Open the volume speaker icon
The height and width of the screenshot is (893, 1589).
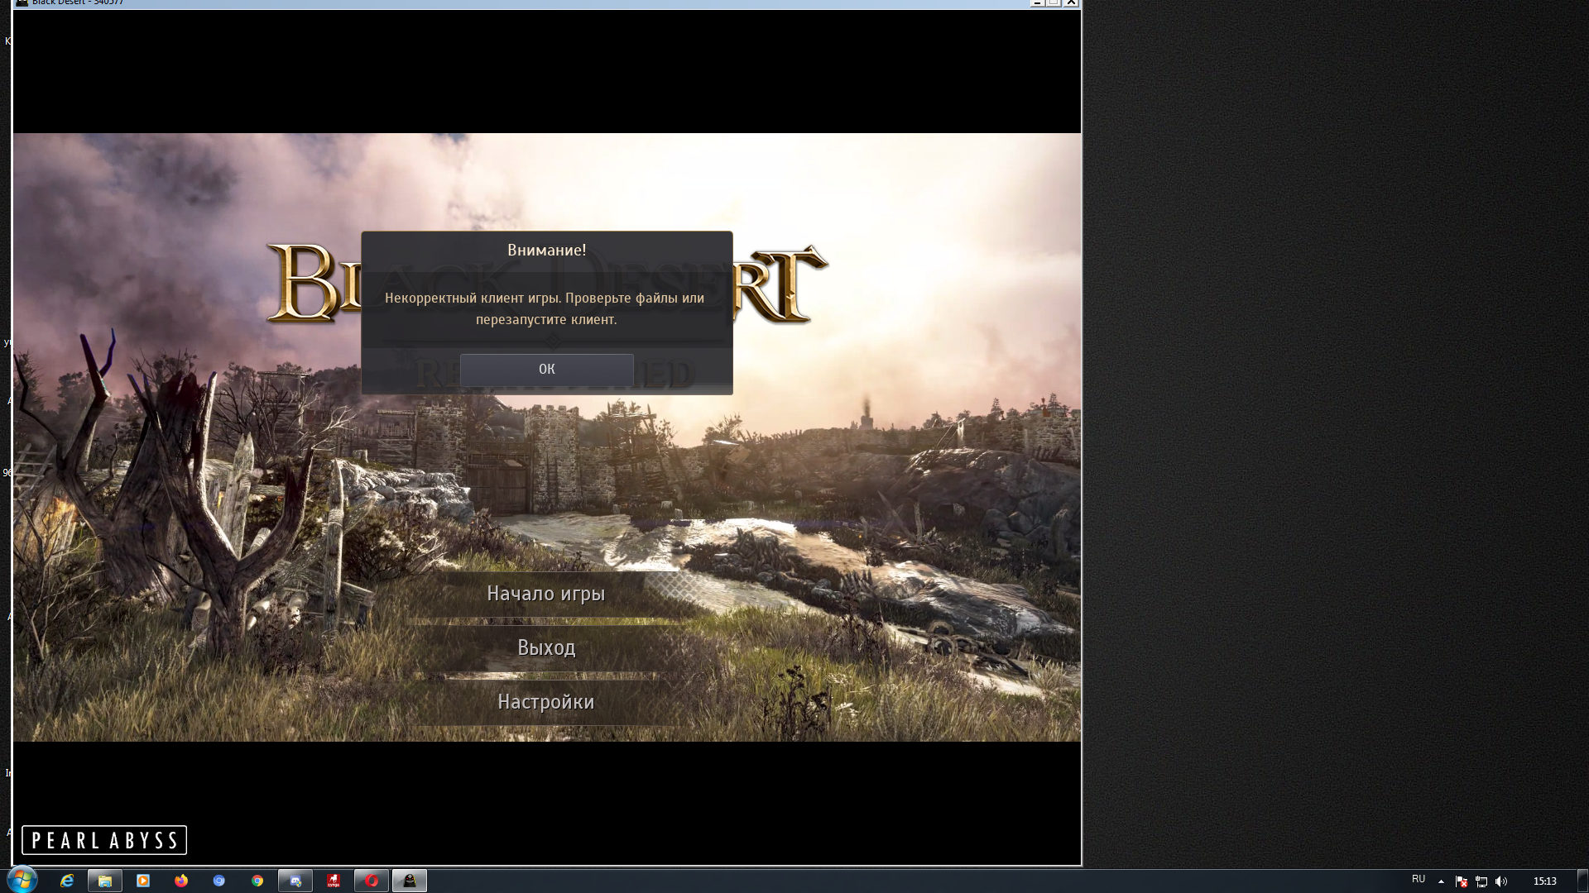click(1501, 881)
